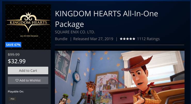This screenshot has height=104, width=191.
Task: Click the $32.99 sale price
Action: pos(17,61)
